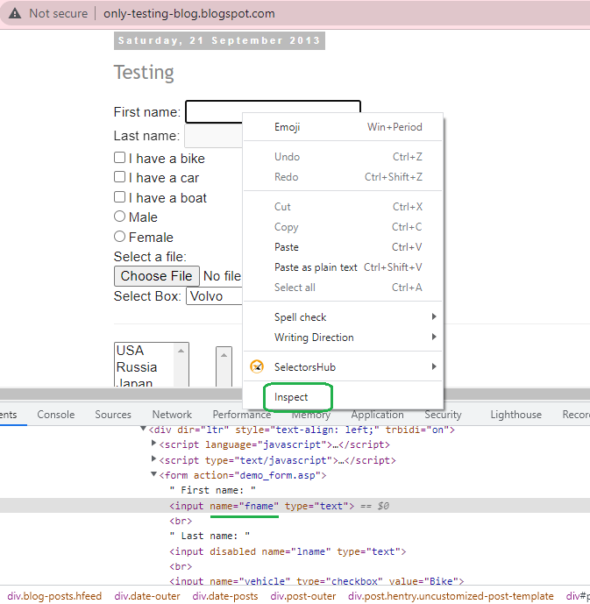
Task: Expand the script language javascript node
Action: 153,444
